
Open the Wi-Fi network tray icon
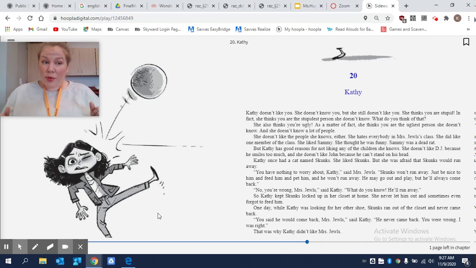coord(423,261)
